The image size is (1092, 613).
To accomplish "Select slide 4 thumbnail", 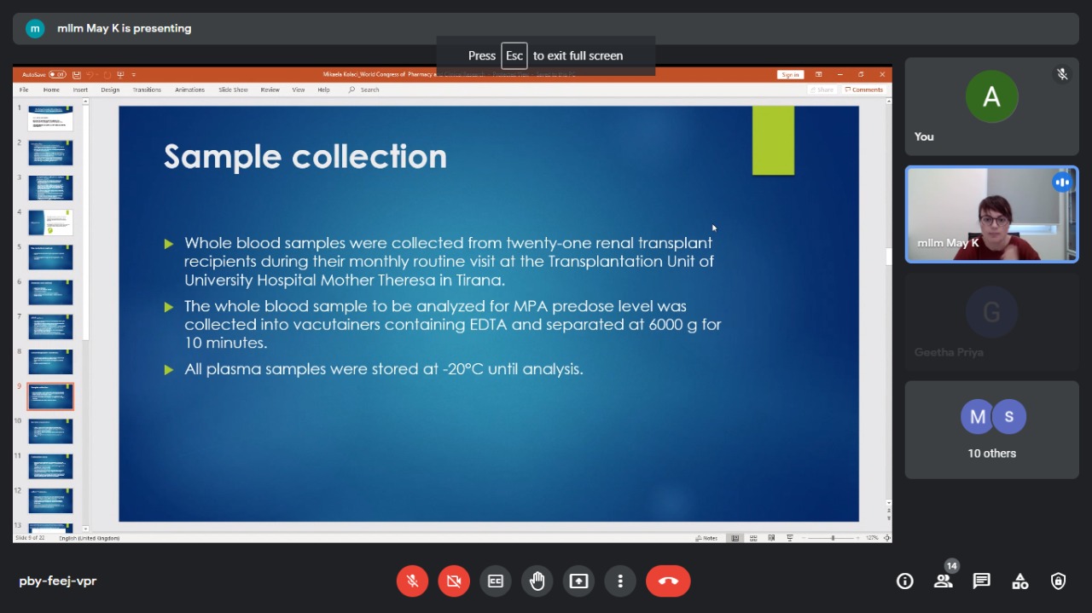I will point(50,223).
